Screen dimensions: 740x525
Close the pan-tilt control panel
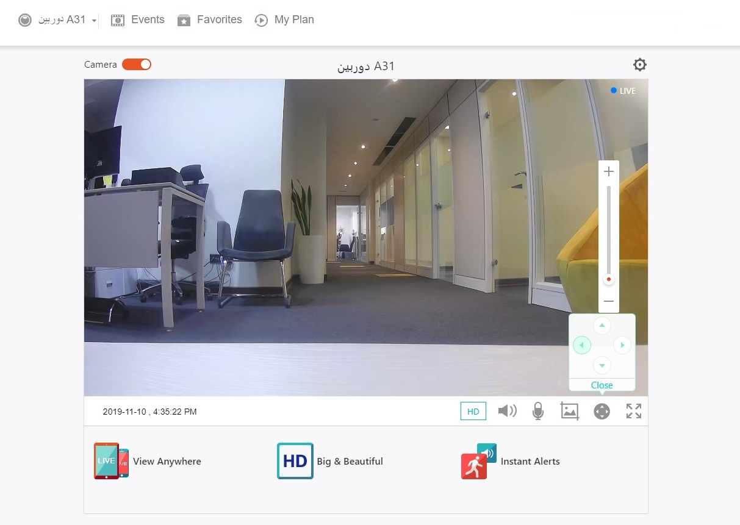click(602, 385)
